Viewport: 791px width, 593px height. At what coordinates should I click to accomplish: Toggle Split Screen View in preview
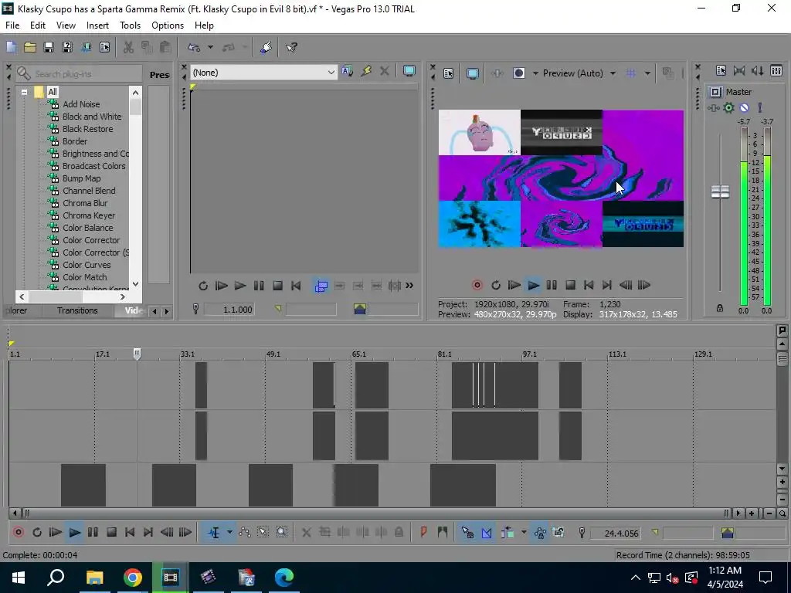click(518, 73)
